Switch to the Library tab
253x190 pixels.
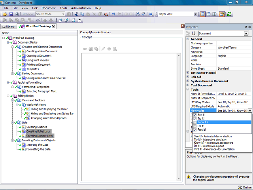(9, 27)
